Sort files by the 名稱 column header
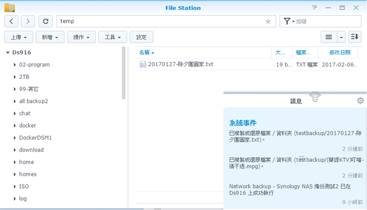 [x=144, y=52]
